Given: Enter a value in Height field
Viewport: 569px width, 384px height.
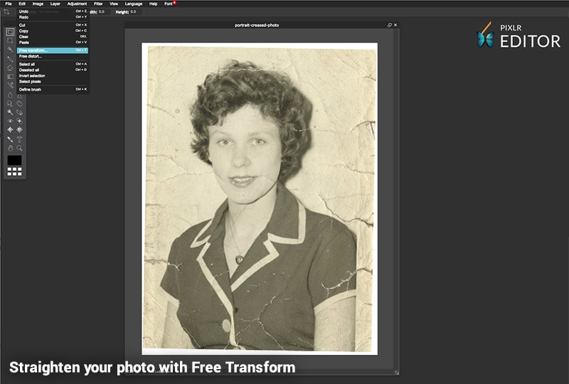Looking at the screenshot, I should coord(133,11).
